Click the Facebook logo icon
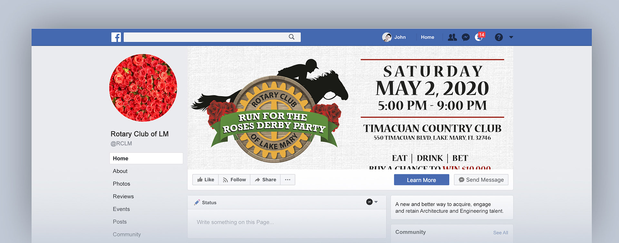619x243 pixels. [x=116, y=37]
